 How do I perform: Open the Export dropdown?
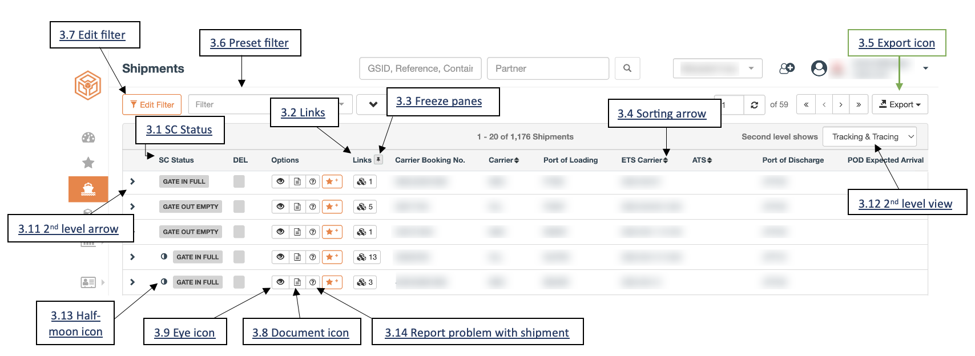pos(900,104)
